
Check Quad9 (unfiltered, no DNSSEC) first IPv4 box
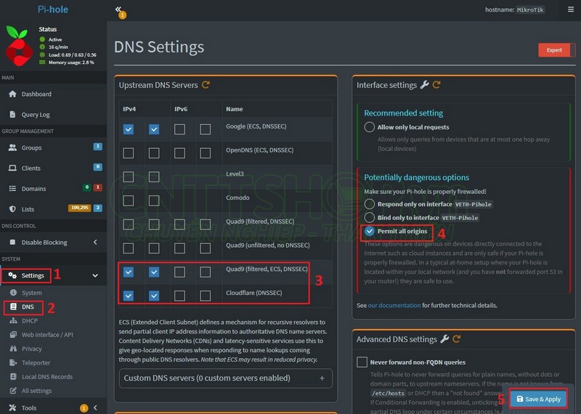coord(129,248)
